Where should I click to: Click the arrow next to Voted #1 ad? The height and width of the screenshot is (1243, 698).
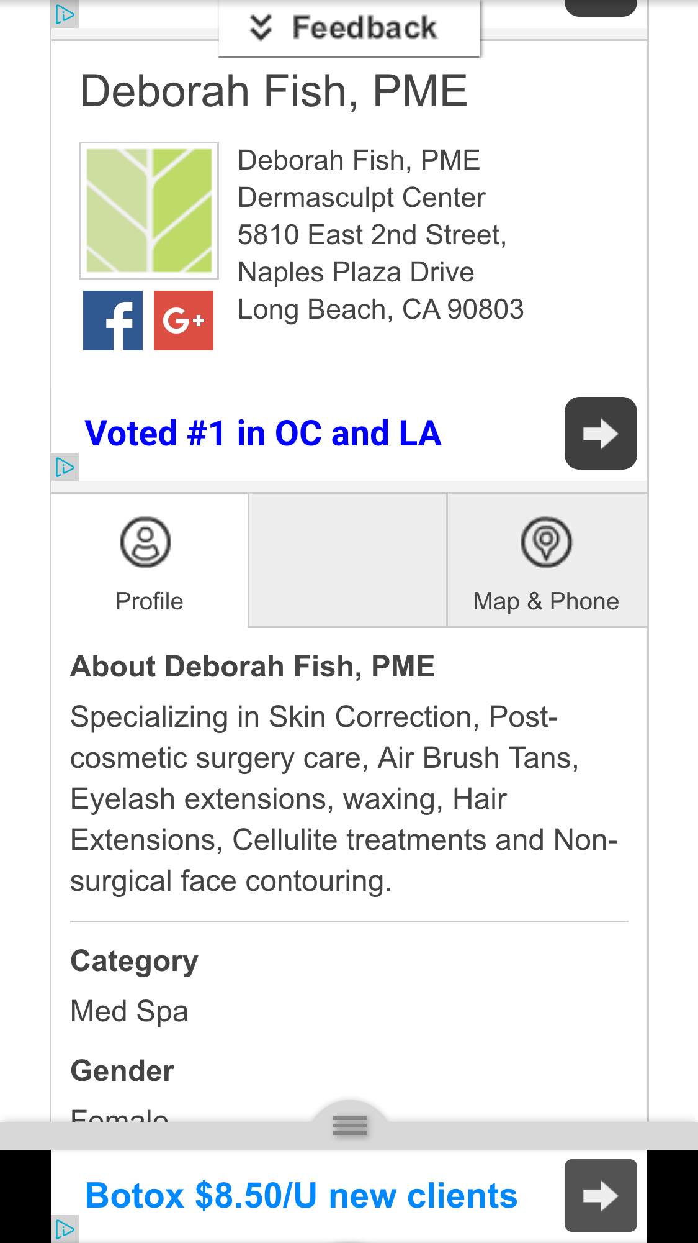click(x=600, y=433)
